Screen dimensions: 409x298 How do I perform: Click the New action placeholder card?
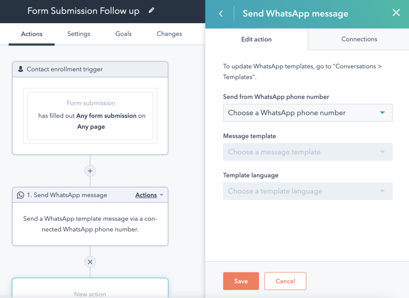90,288
